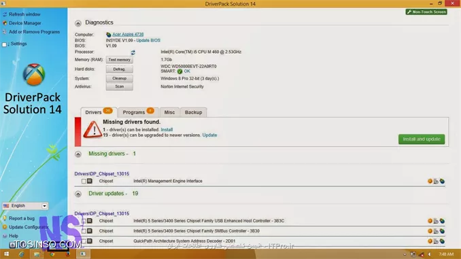Open Device Manager from the sidebar
Viewport: 461px width, 259px height.
(x=25, y=23)
